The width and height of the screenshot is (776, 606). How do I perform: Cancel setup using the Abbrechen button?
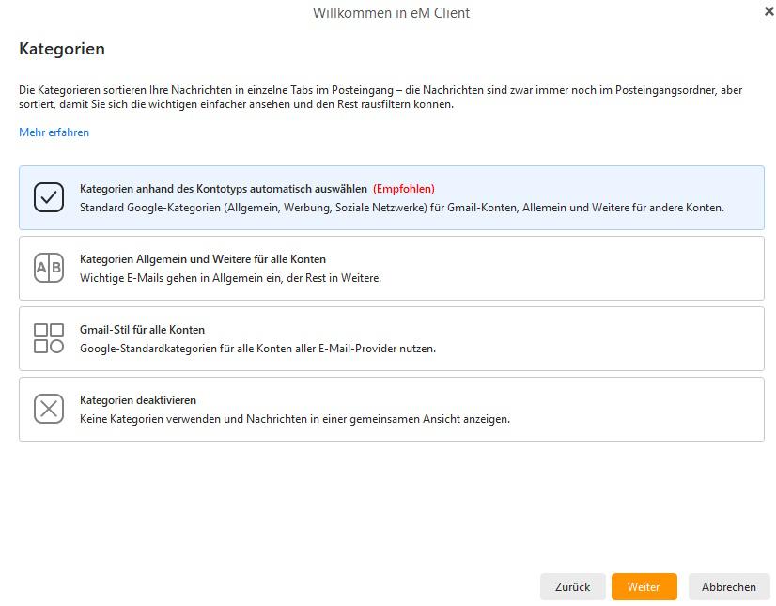tap(729, 586)
